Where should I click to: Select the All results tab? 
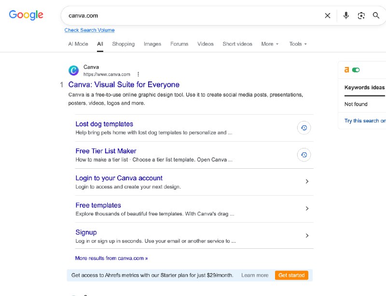click(x=100, y=44)
